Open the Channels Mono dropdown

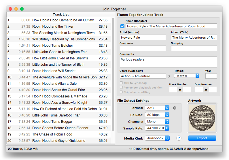(157, 121)
